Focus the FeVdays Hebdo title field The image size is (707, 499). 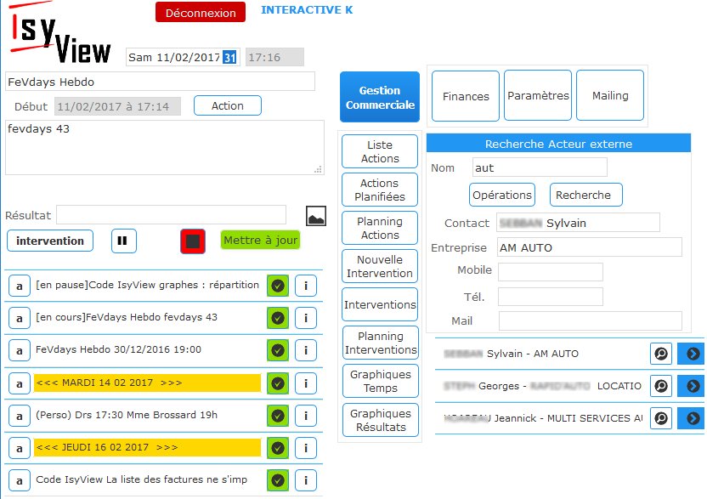(x=160, y=82)
